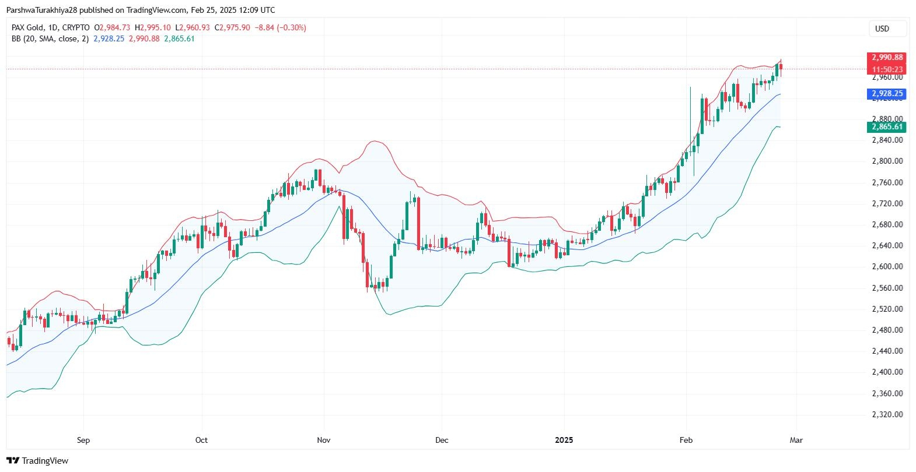
Task: Click the green lower band price tag 2,865.61
Action: click(887, 126)
